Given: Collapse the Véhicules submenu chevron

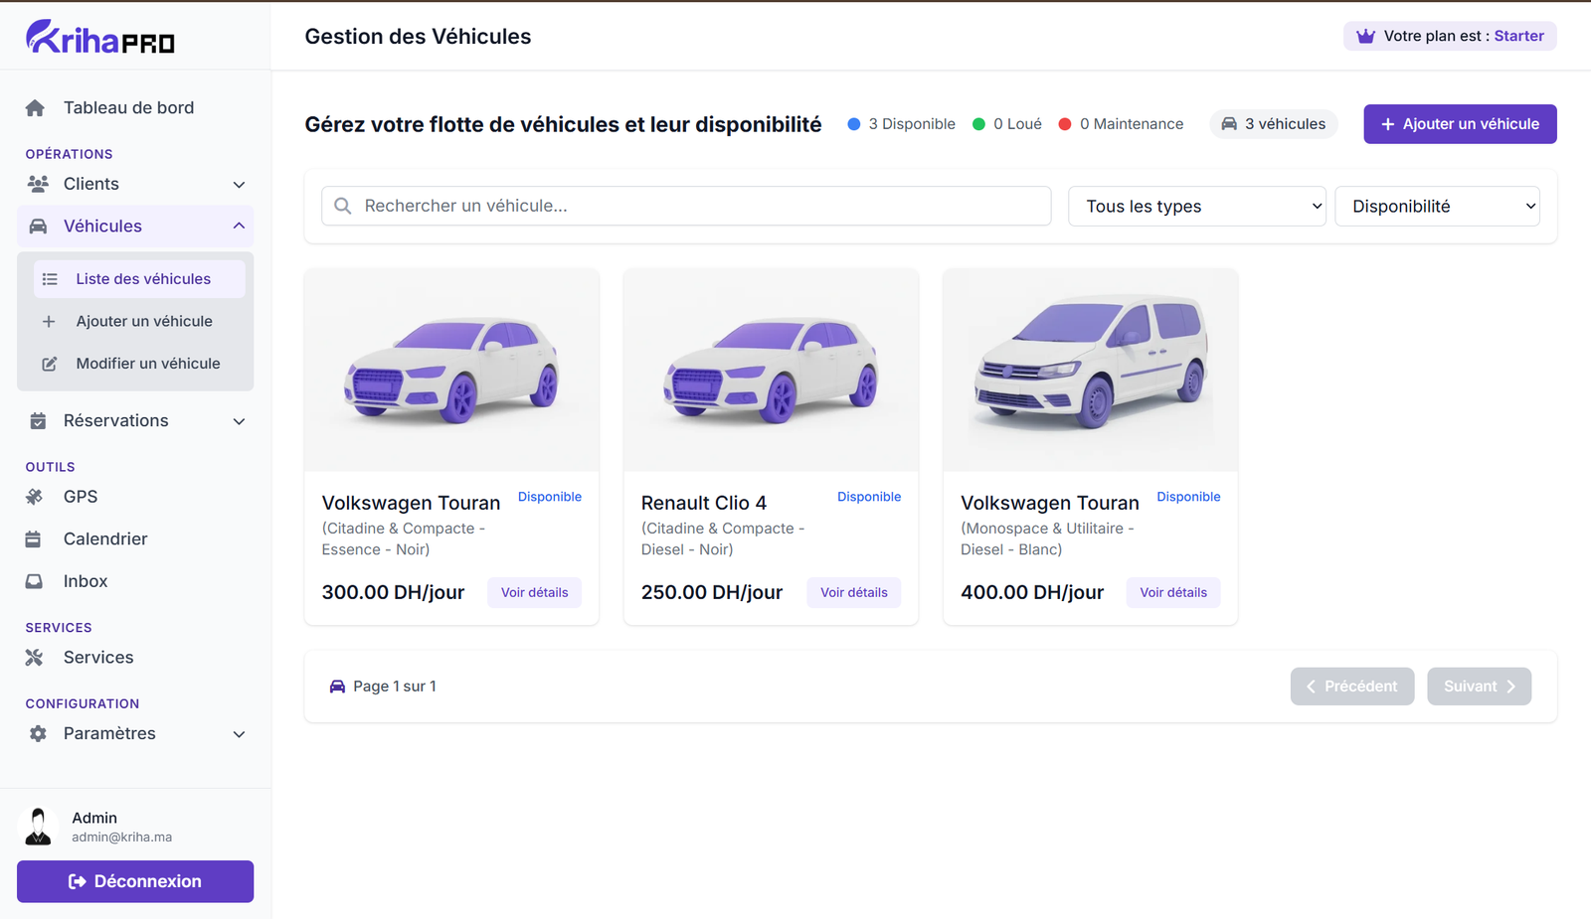Looking at the screenshot, I should point(239,227).
